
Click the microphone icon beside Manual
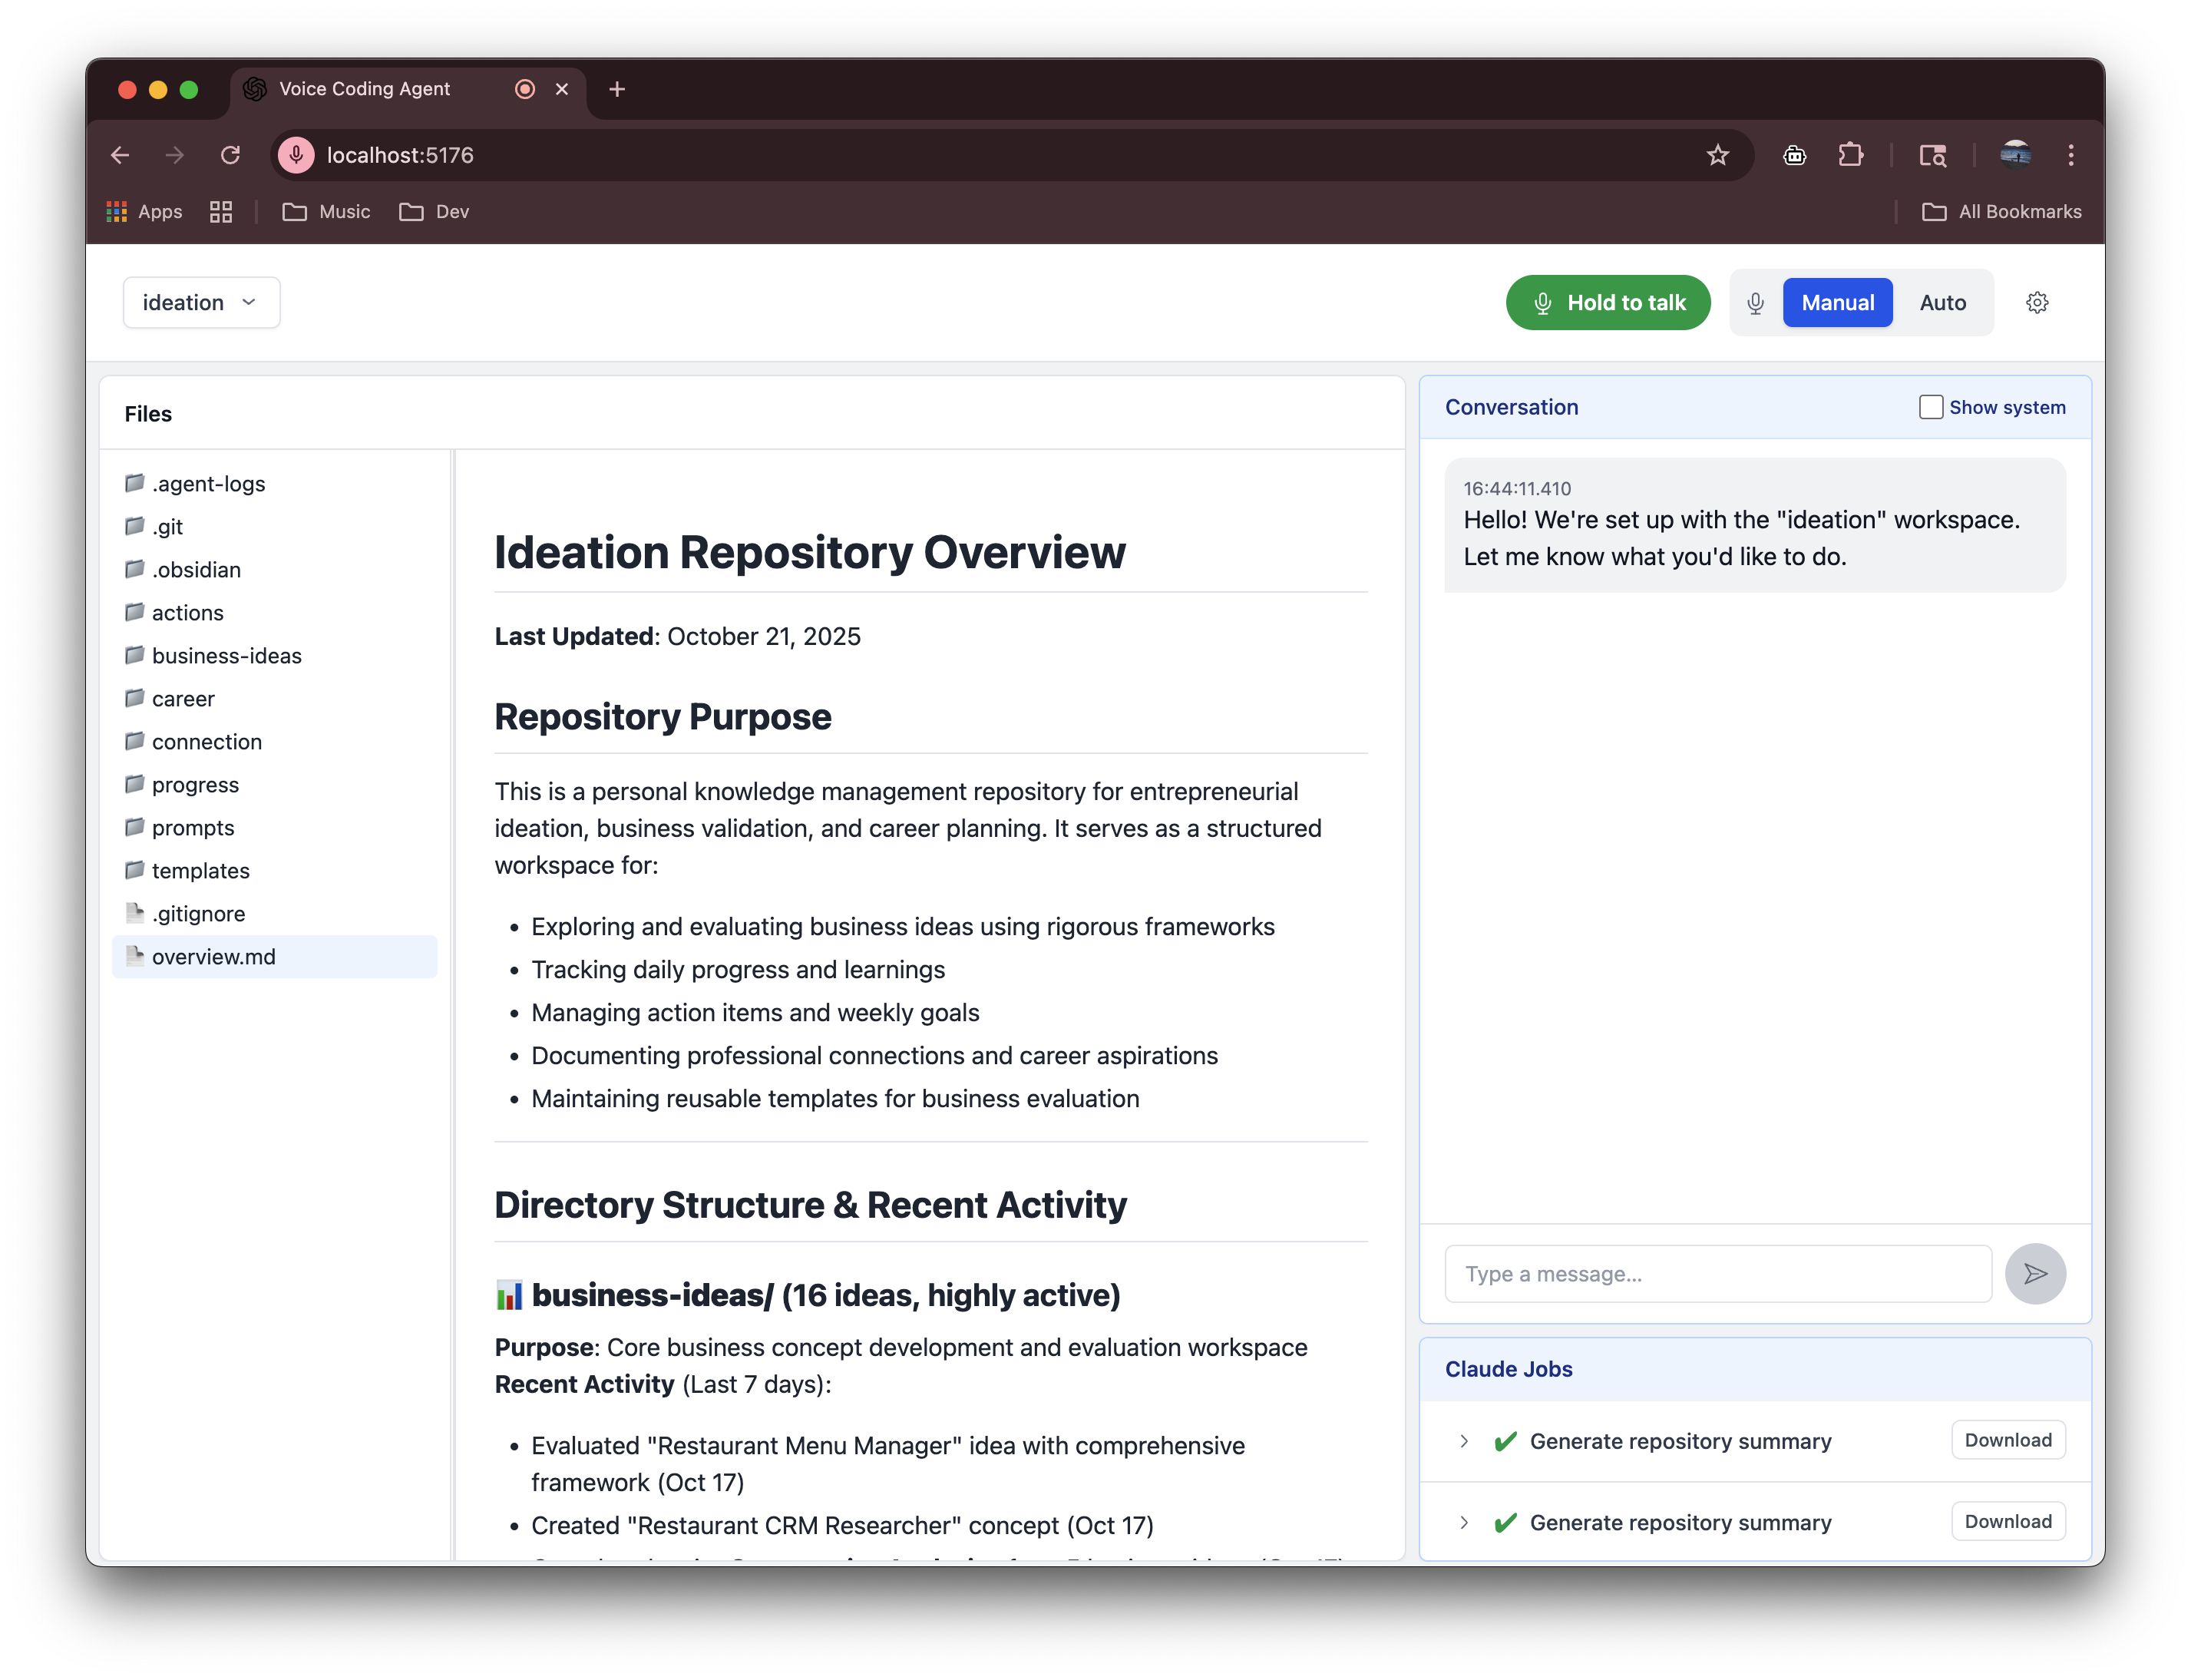pos(1755,303)
